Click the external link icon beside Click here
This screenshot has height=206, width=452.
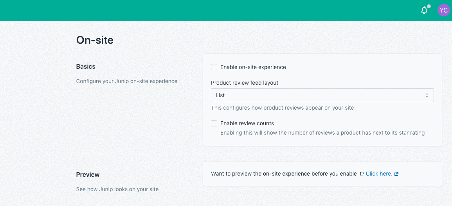point(396,174)
